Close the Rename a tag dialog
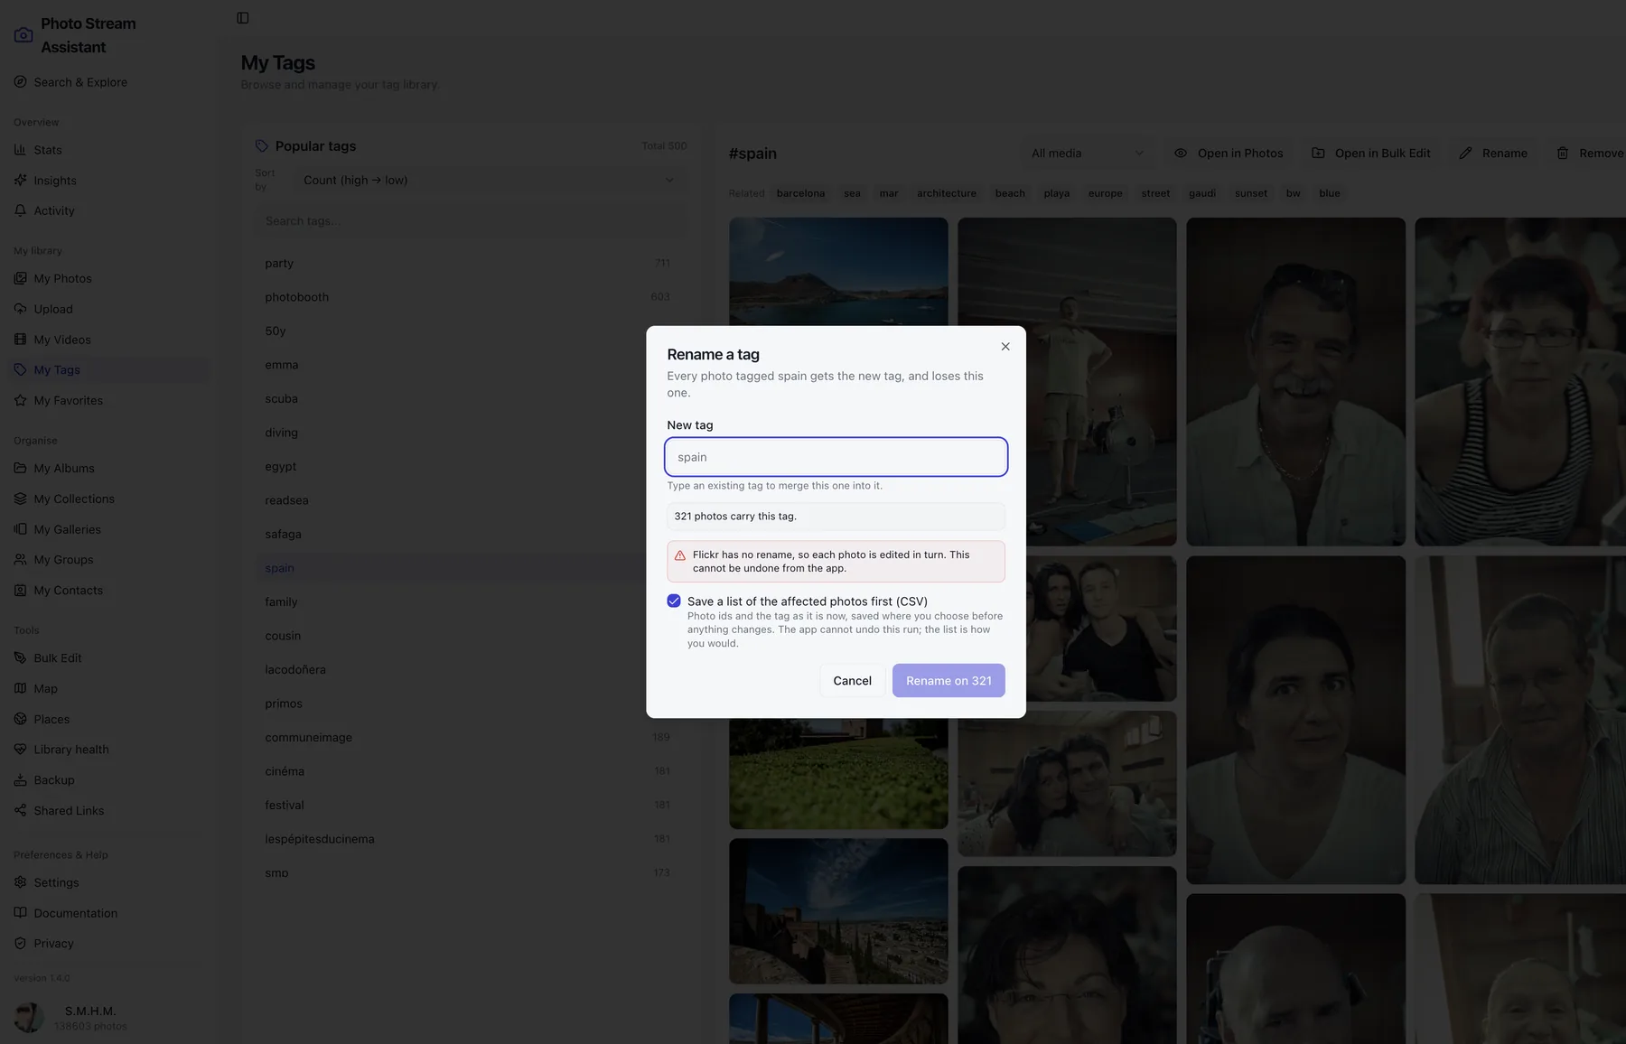The height and width of the screenshot is (1044, 1626). (x=1005, y=347)
